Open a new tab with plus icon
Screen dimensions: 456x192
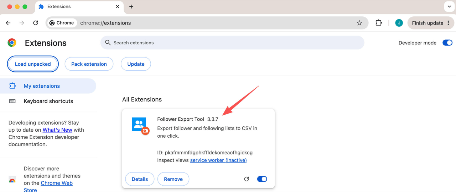pyautogui.click(x=131, y=7)
